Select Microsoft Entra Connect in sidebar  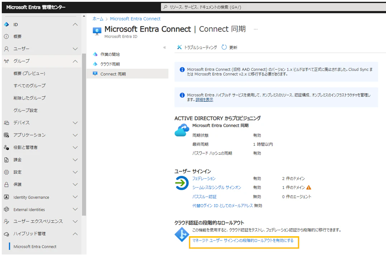click(x=35, y=246)
